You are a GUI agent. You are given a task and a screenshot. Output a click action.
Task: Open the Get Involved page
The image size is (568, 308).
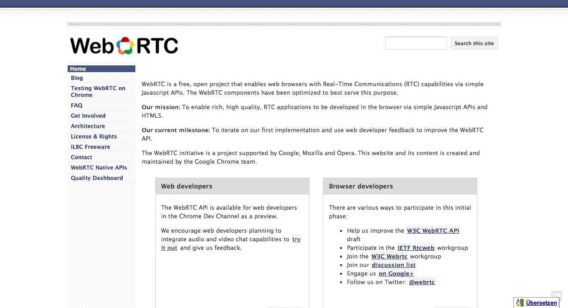pyautogui.click(x=88, y=116)
